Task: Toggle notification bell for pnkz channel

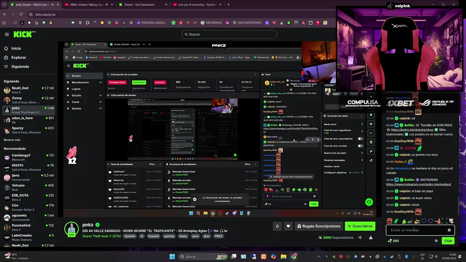Action: pyautogui.click(x=277, y=226)
